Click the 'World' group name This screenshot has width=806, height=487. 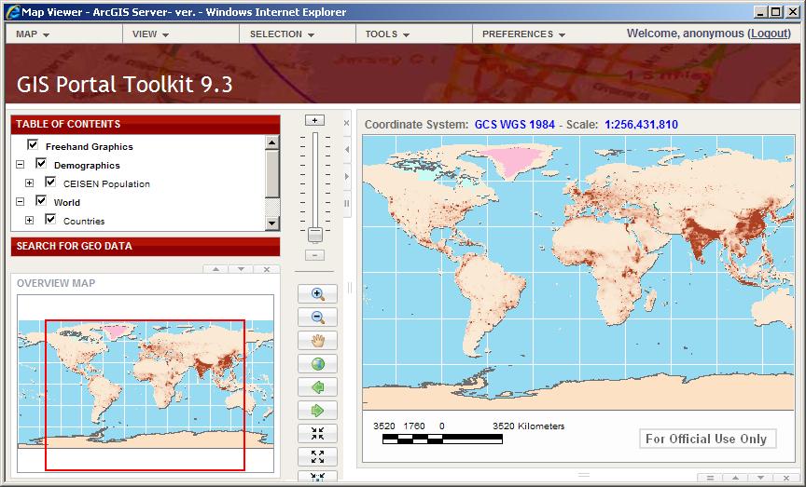[x=67, y=202]
